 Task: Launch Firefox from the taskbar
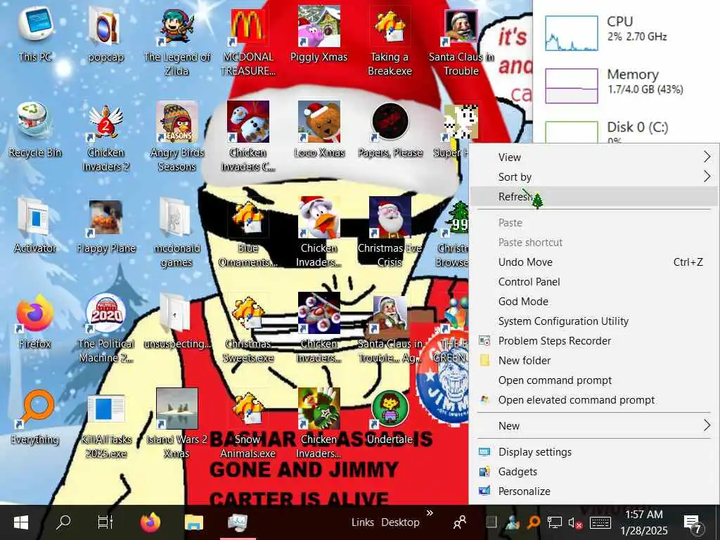pyautogui.click(x=150, y=522)
